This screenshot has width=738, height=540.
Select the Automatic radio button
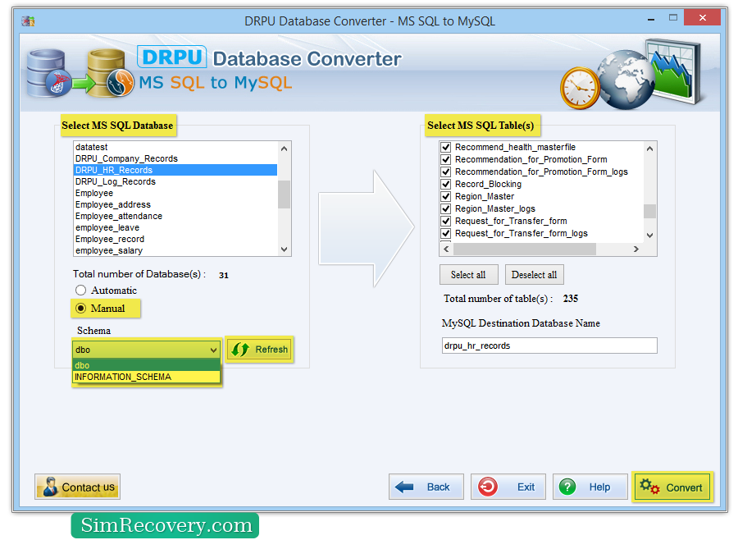tap(81, 290)
